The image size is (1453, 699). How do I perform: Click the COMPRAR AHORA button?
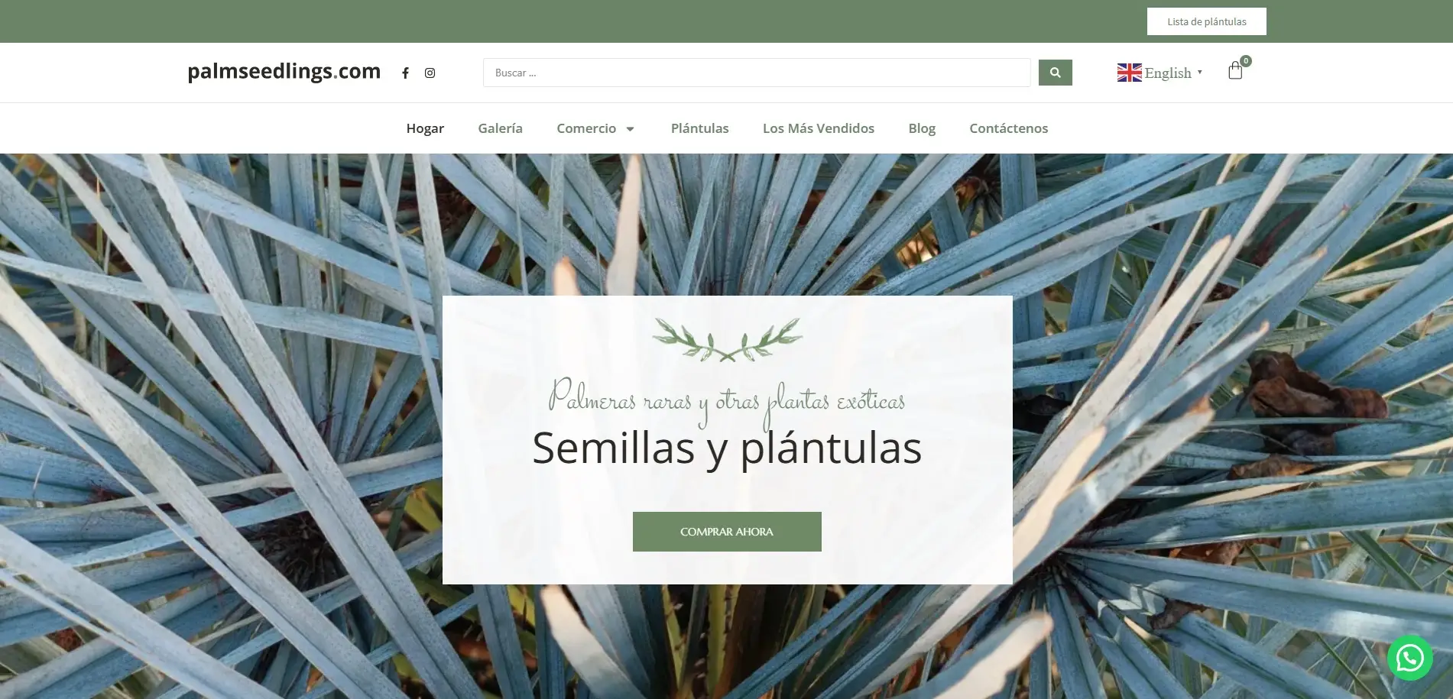(726, 531)
